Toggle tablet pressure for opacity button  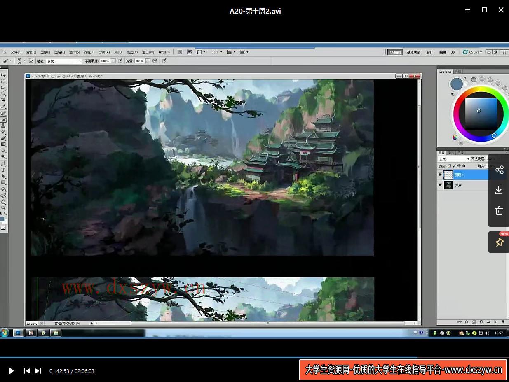[120, 61]
